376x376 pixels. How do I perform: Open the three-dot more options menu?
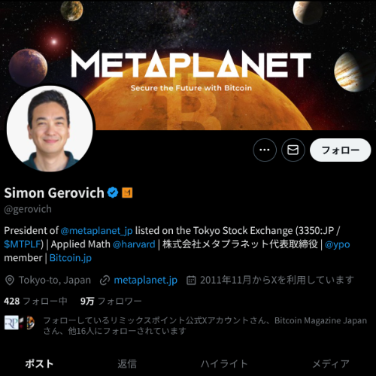265,150
